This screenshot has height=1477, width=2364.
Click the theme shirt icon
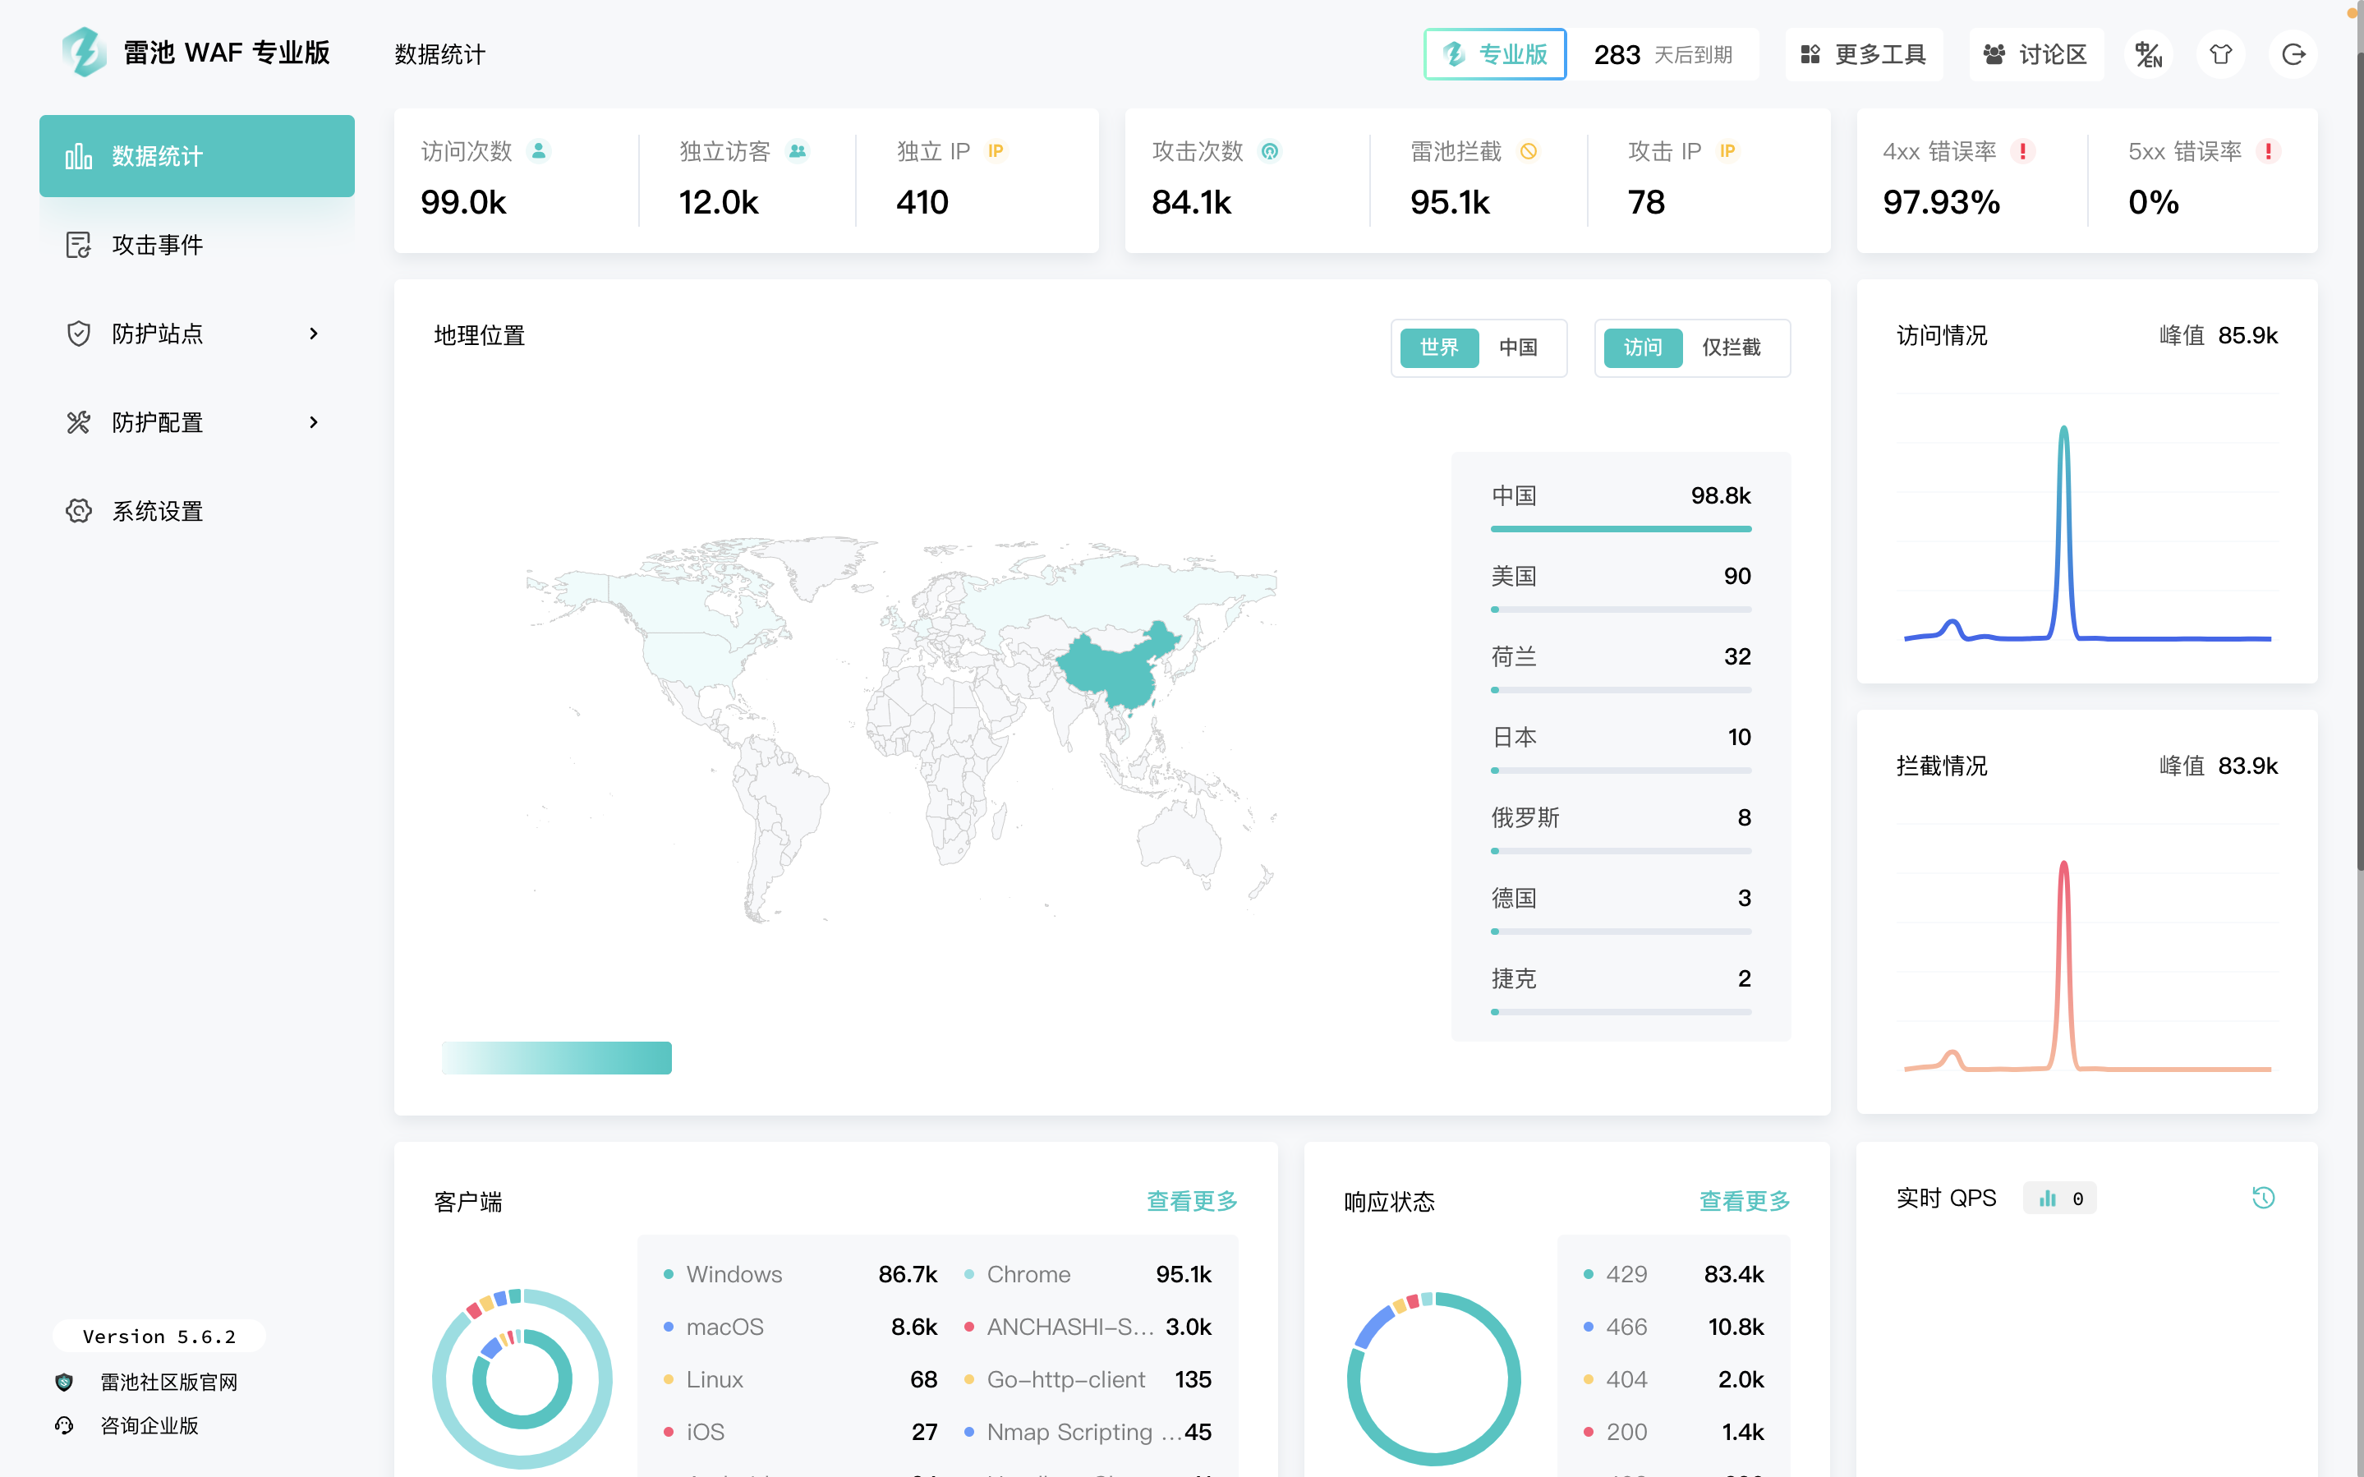pyautogui.click(x=2220, y=55)
